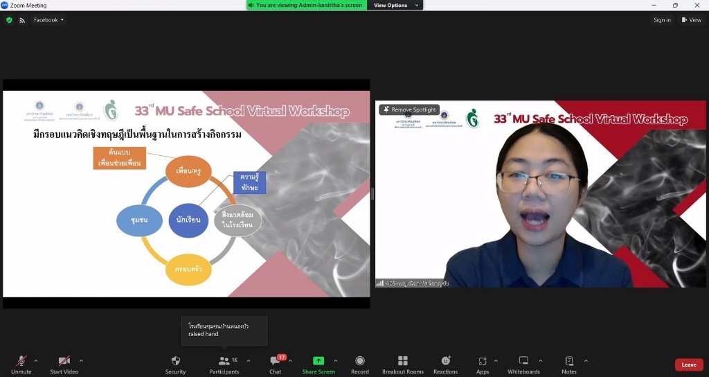Open share options arrow beside Share Screen
The width and height of the screenshot is (709, 377).
(x=336, y=360)
